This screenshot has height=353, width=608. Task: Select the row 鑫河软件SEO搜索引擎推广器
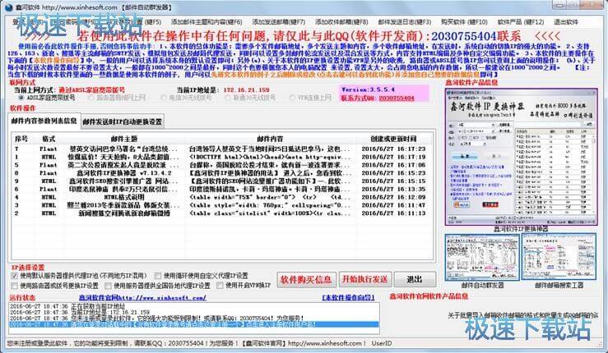[221, 181]
